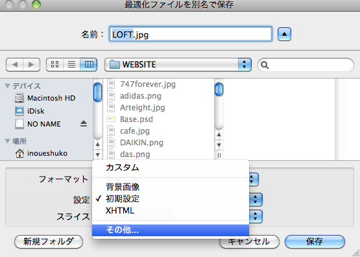Click the green zoom window button
Screen dimensions: 360x257
(36, 5)
